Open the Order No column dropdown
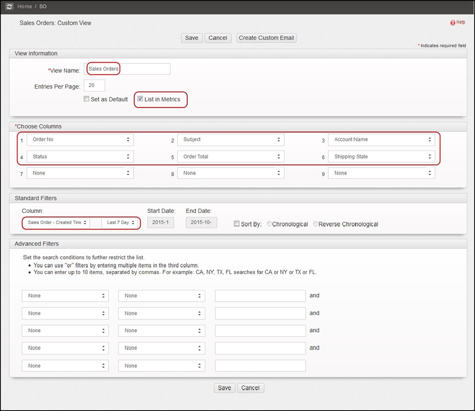The width and height of the screenshot is (475, 411). click(80, 139)
